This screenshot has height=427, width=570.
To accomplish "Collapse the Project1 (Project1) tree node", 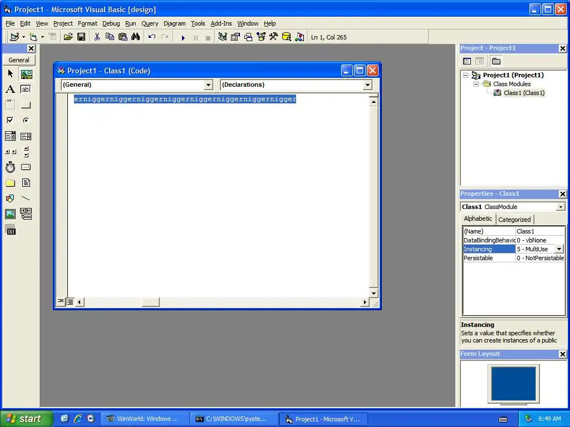I will coord(466,75).
